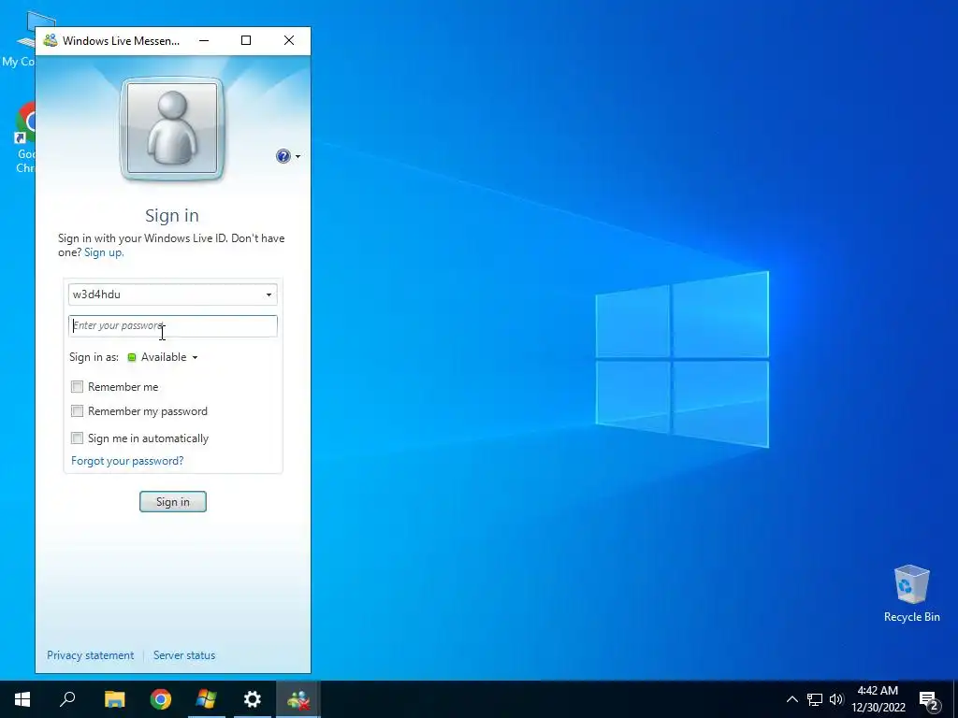Image resolution: width=958 pixels, height=718 pixels.
Task: Click the network tray icon
Action: pos(815,699)
